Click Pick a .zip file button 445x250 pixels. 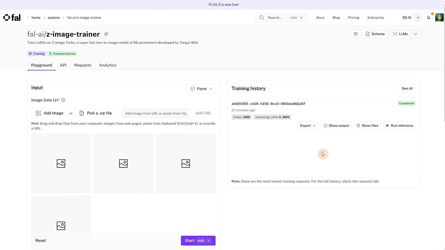click(95, 113)
